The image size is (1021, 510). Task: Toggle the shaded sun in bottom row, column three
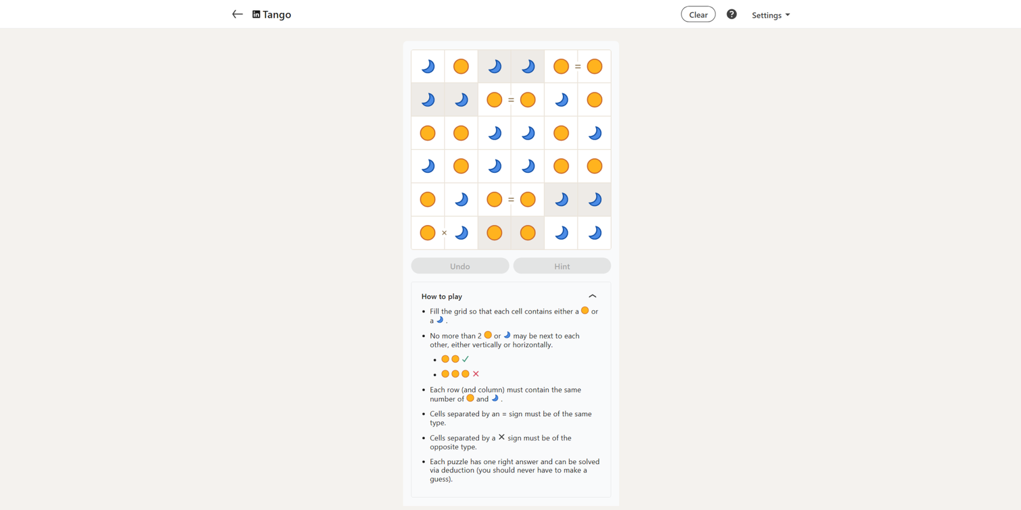(495, 233)
